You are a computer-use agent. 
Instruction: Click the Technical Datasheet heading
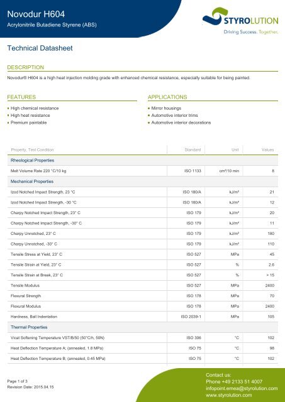40,48
